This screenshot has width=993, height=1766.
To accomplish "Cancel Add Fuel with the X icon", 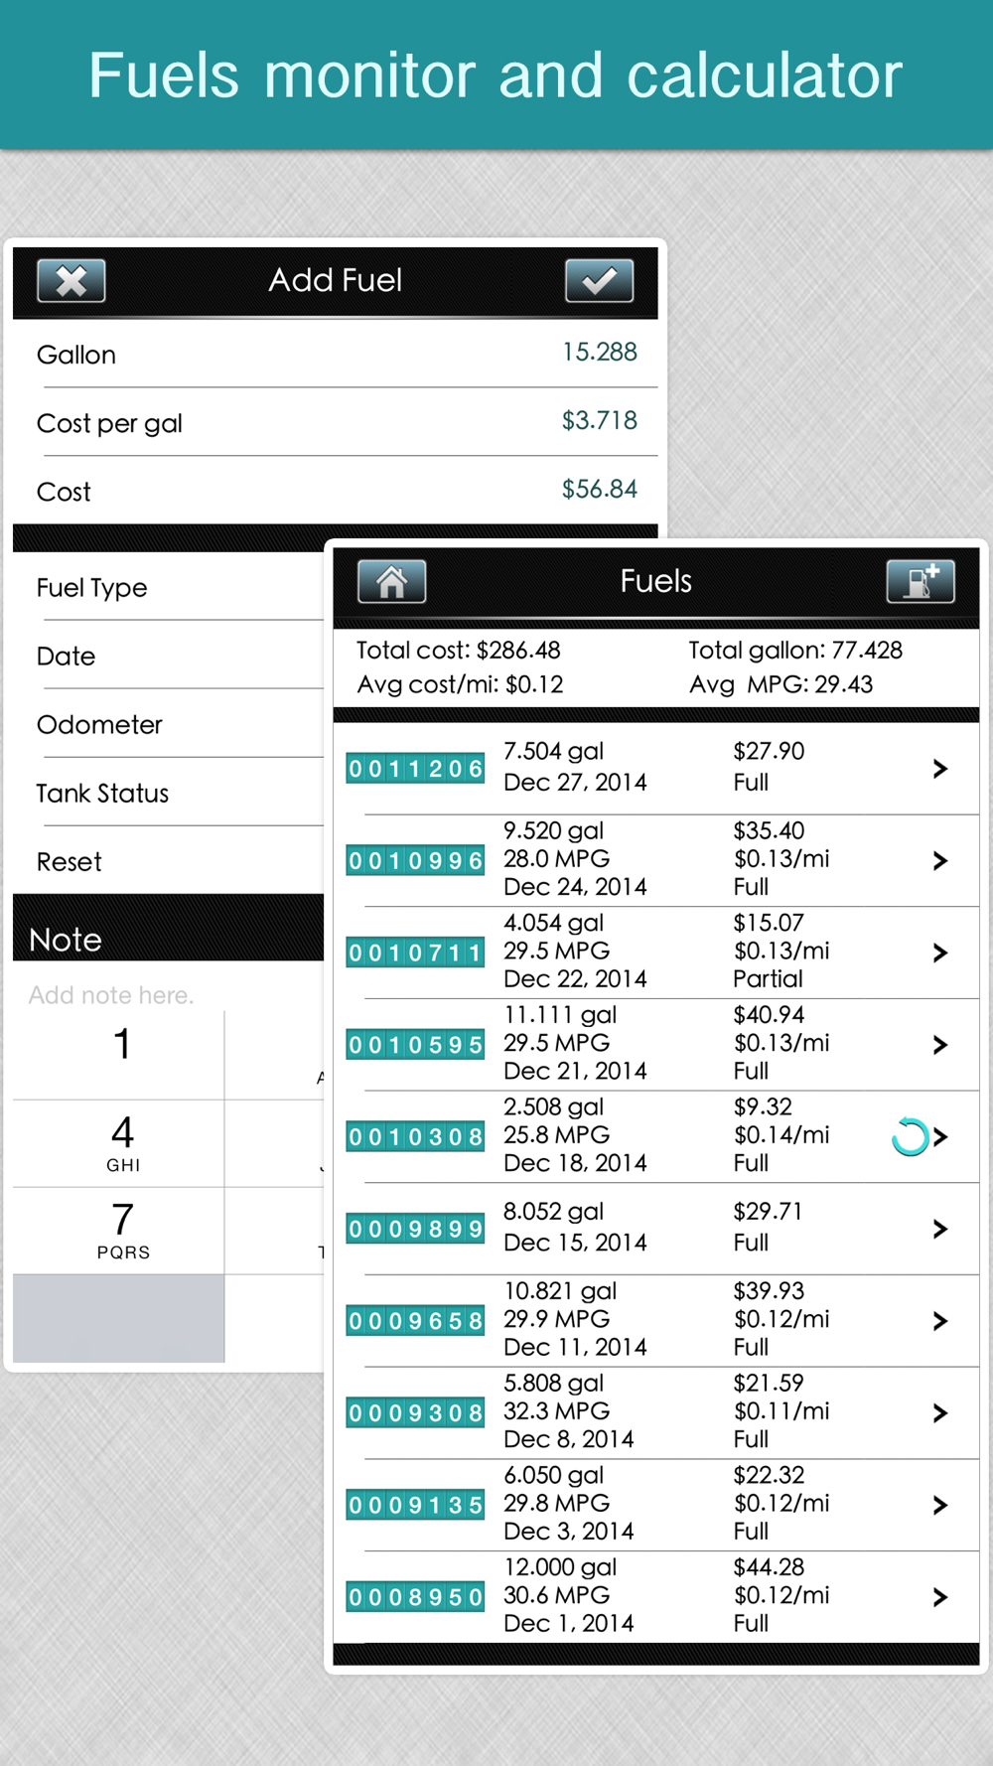I will point(71,280).
